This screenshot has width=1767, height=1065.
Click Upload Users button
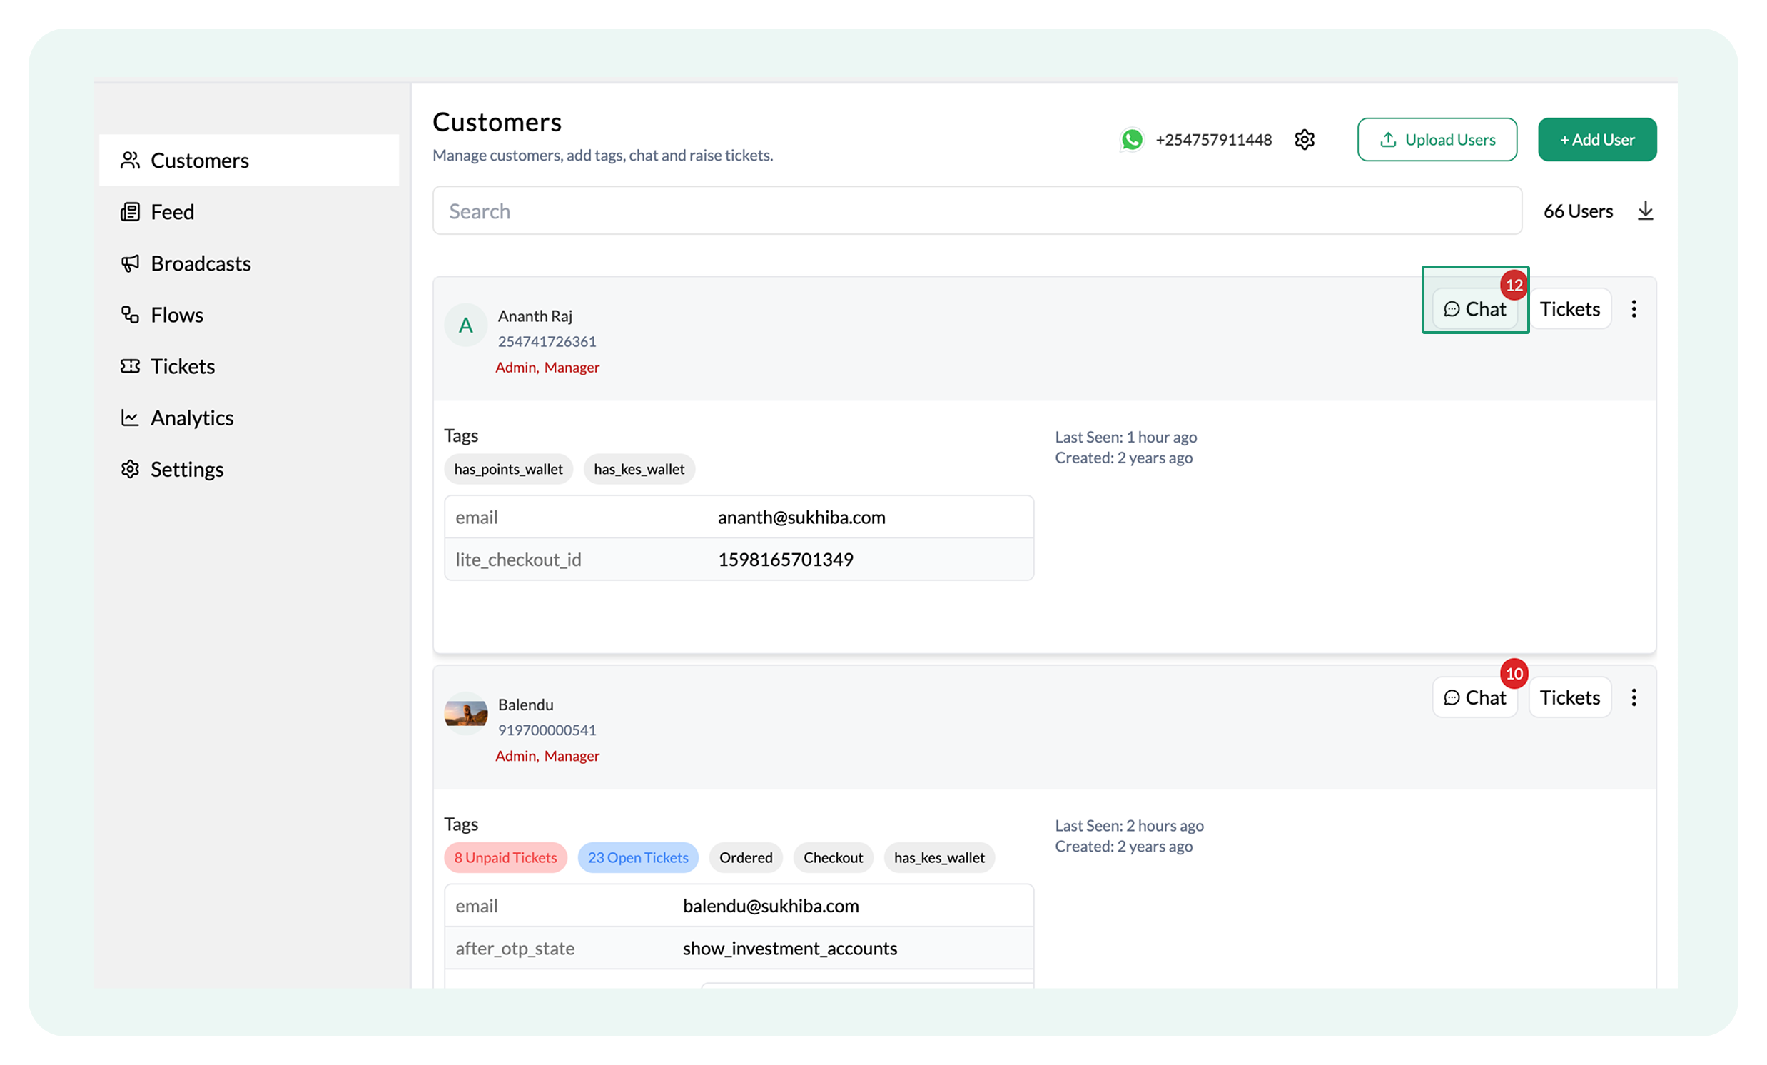coord(1437,140)
